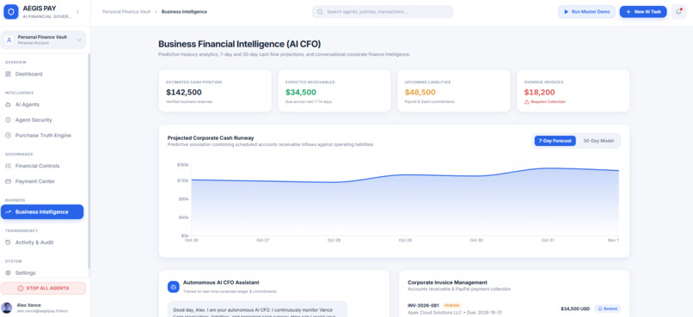Click the Aegis Pay shield logo
Image resolution: width=693 pixels, height=317 pixels.
click(x=11, y=11)
